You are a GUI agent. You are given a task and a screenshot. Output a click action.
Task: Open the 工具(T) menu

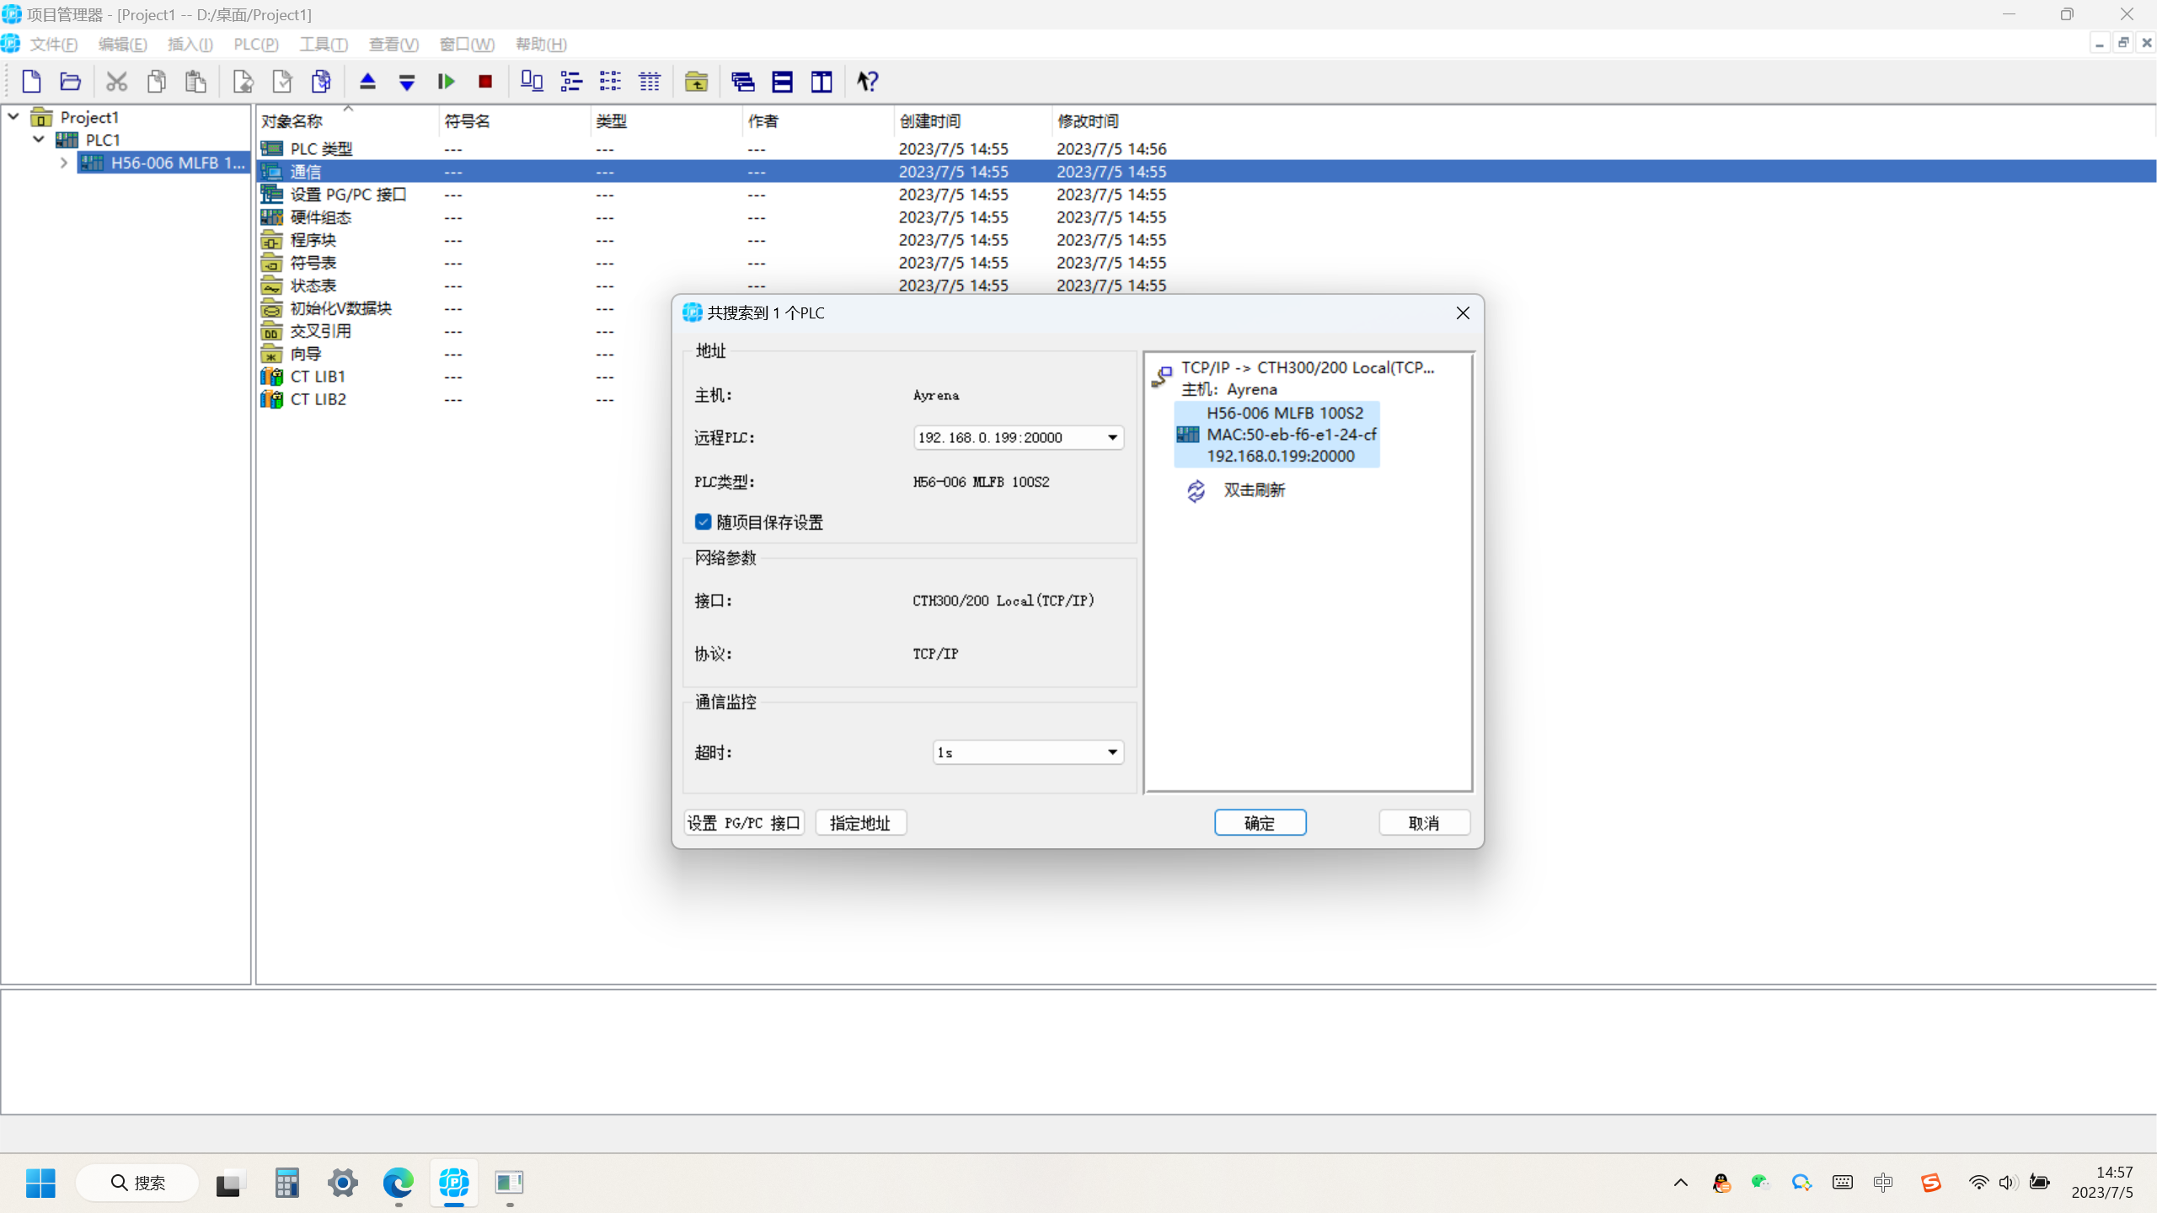coord(324,45)
